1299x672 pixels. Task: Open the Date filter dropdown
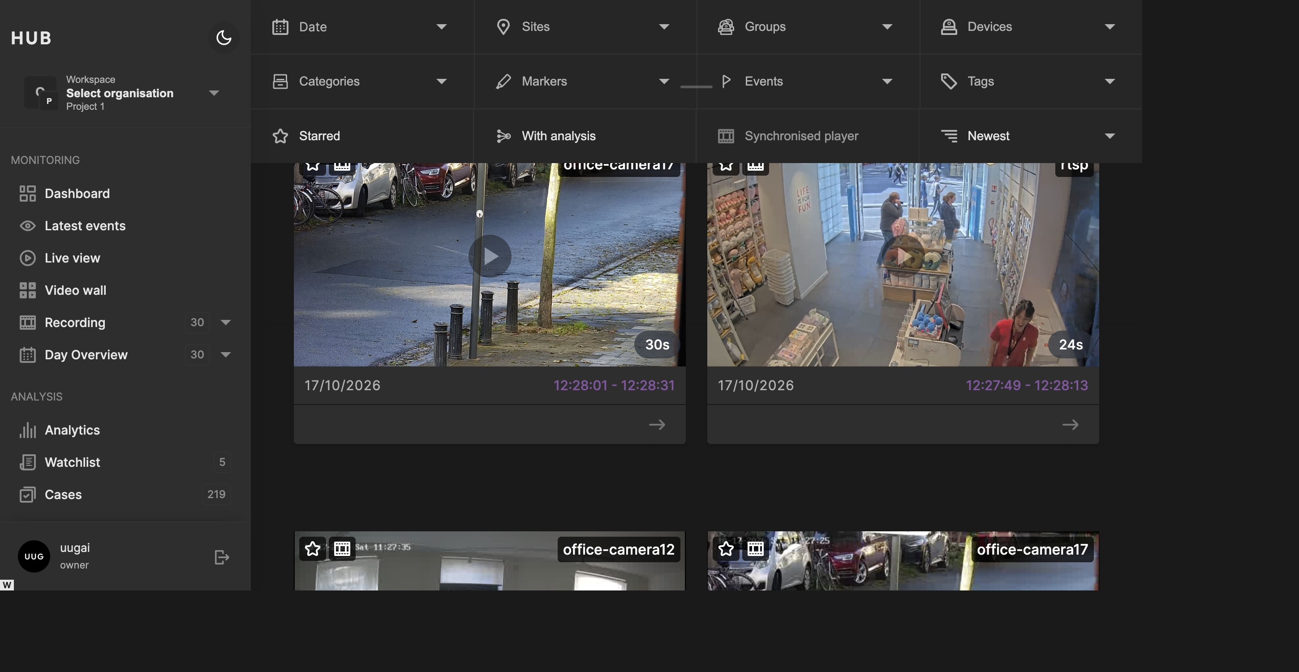tap(362, 27)
